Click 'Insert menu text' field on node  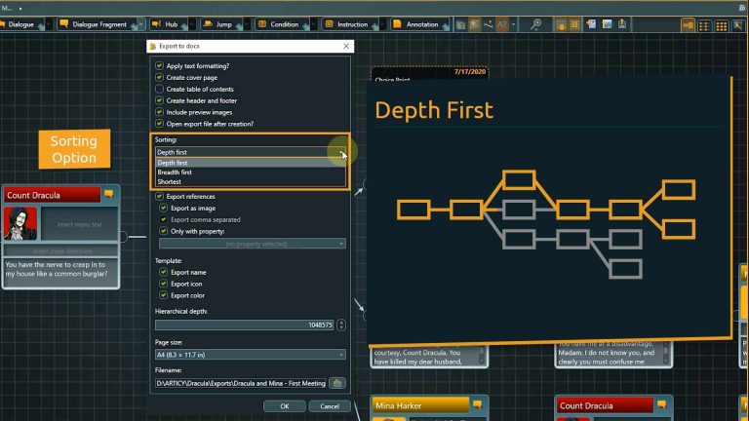pos(80,224)
